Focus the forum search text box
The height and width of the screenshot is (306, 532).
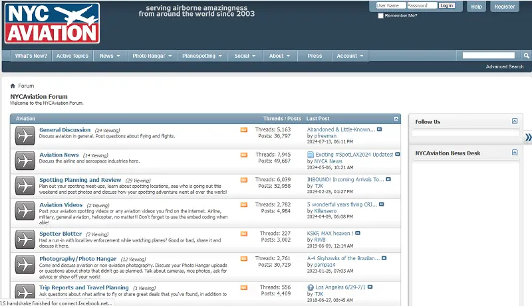489,56
